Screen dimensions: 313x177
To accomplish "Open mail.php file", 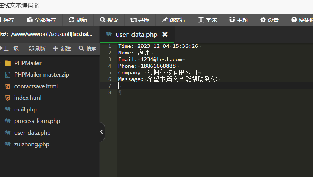I will (x=25, y=110).
